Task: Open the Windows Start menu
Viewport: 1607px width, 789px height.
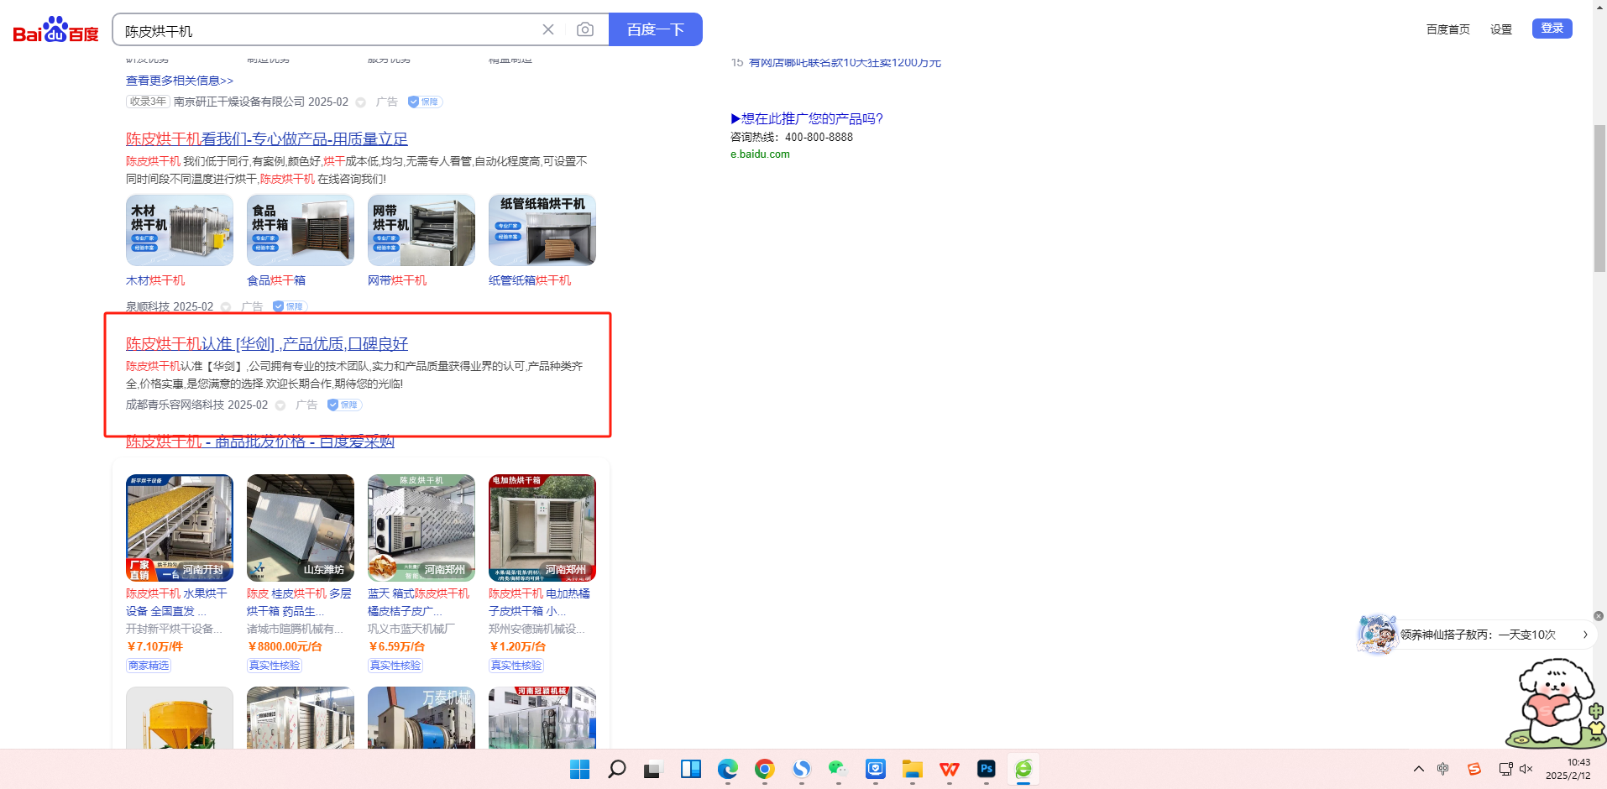Action: pos(579,769)
